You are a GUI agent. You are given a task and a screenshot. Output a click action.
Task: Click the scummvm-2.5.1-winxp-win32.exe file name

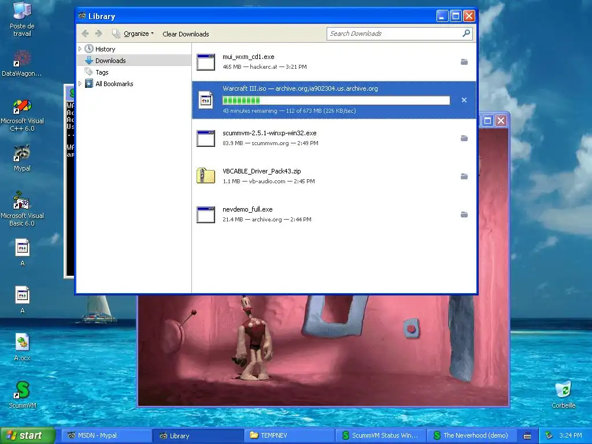click(269, 133)
